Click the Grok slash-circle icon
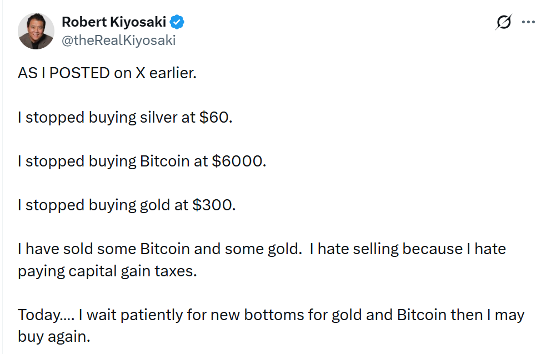The image size is (536, 354). pos(503,23)
